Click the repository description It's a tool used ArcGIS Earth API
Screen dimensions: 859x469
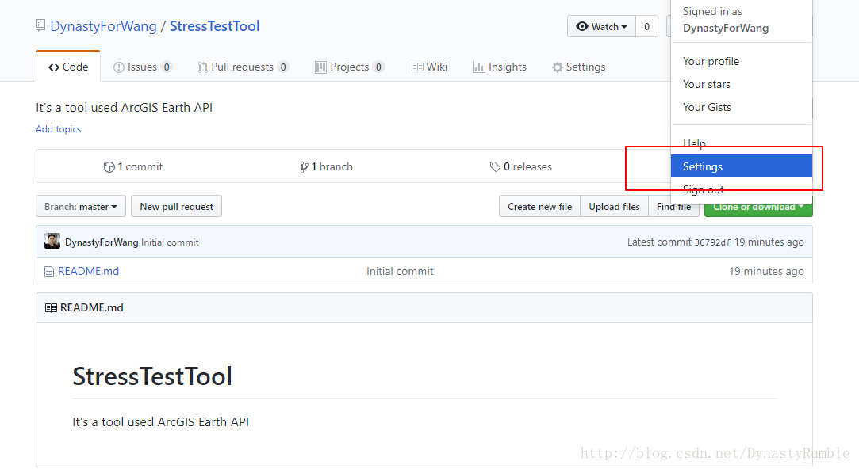124,107
